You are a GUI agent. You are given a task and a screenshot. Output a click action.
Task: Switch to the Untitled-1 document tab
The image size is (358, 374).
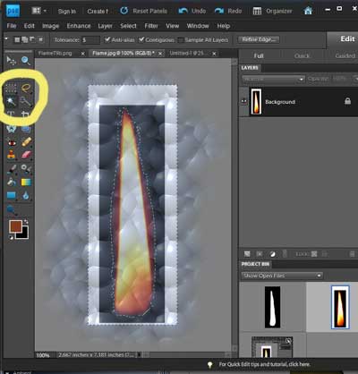186,53
